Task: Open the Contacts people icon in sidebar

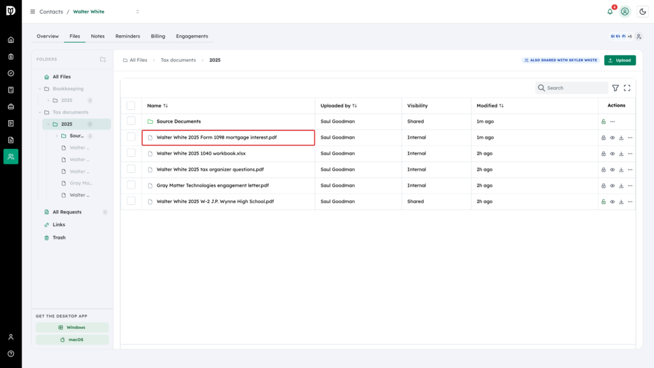Action: 11,157
